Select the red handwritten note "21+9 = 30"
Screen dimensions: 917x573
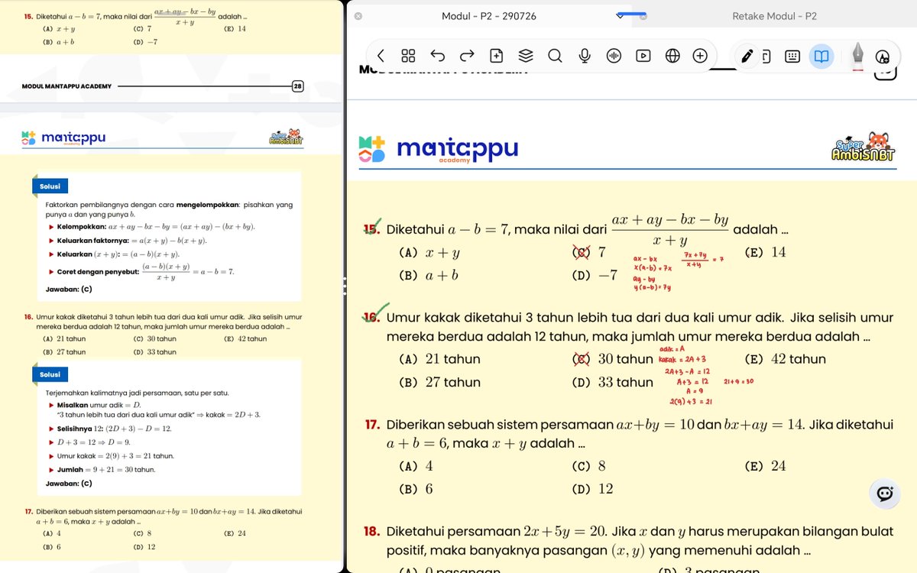[x=738, y=381]
